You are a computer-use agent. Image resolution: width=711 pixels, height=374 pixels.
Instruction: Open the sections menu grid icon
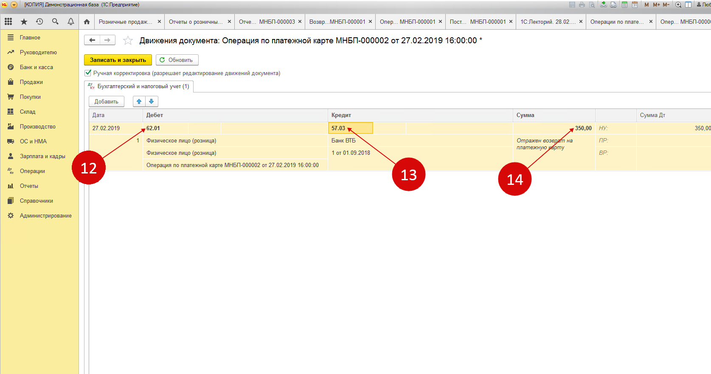pyautogui.click(x=8, y=22)
